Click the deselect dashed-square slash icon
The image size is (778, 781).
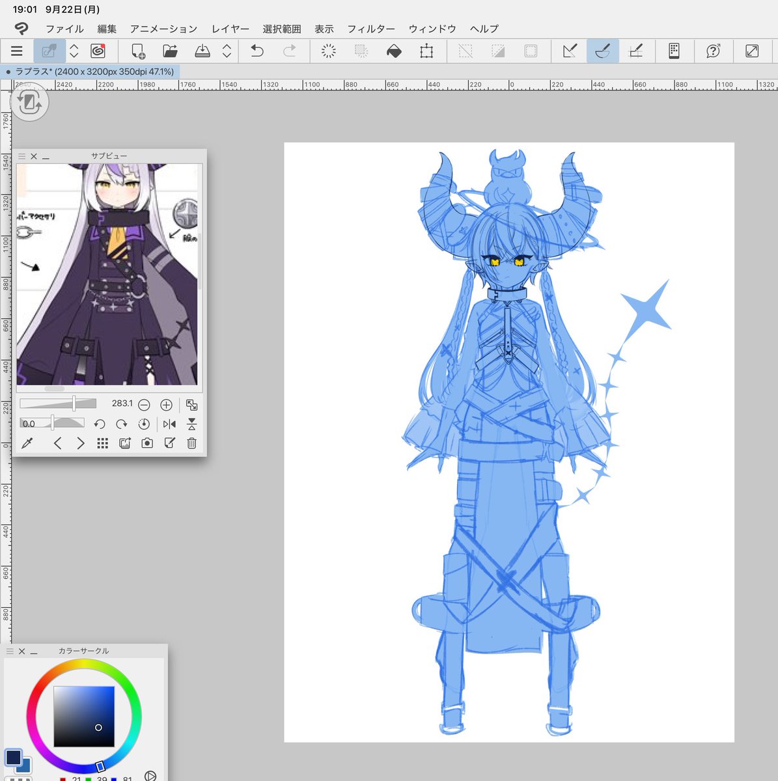pos(465,51)
